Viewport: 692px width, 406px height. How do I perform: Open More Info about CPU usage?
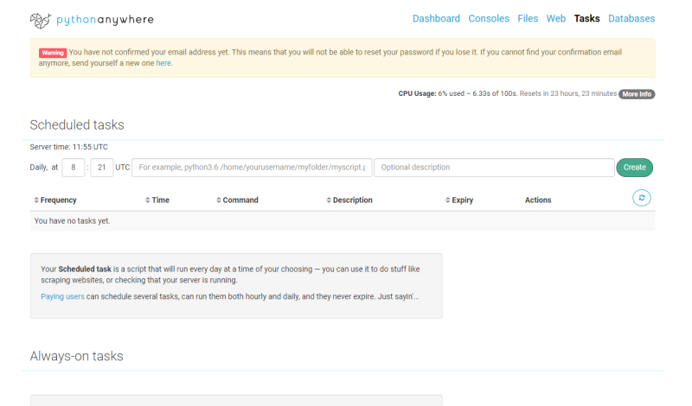[637, 93]
